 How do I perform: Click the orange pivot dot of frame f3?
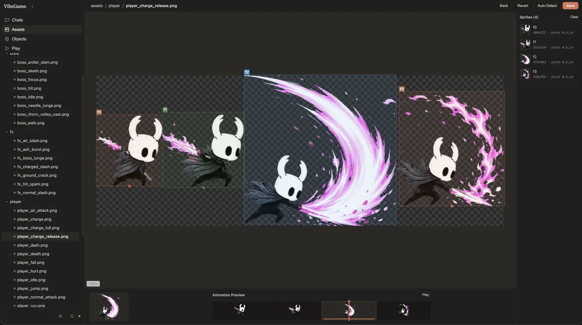452,206
